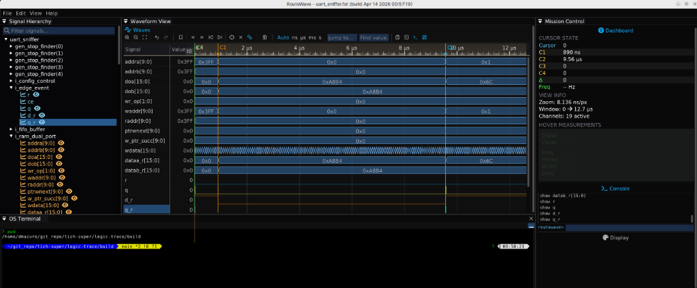Collapse the i_edge_event node
Screen dimensions: 697x288
12,88
